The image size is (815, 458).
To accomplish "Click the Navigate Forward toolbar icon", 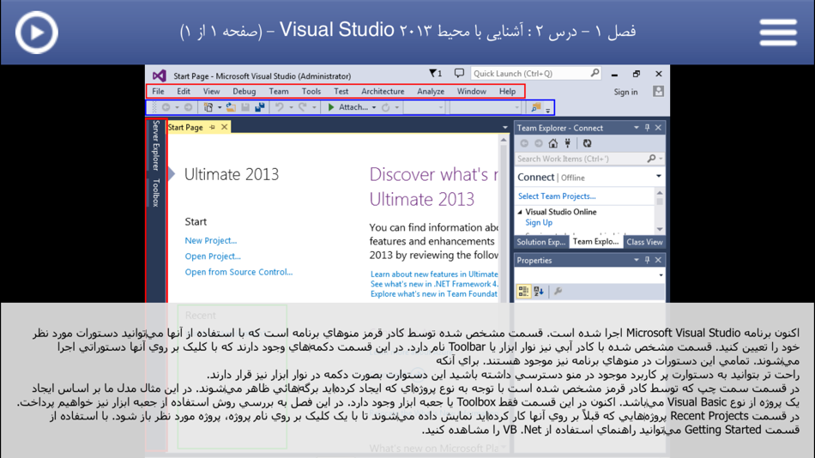I will 188,107.
